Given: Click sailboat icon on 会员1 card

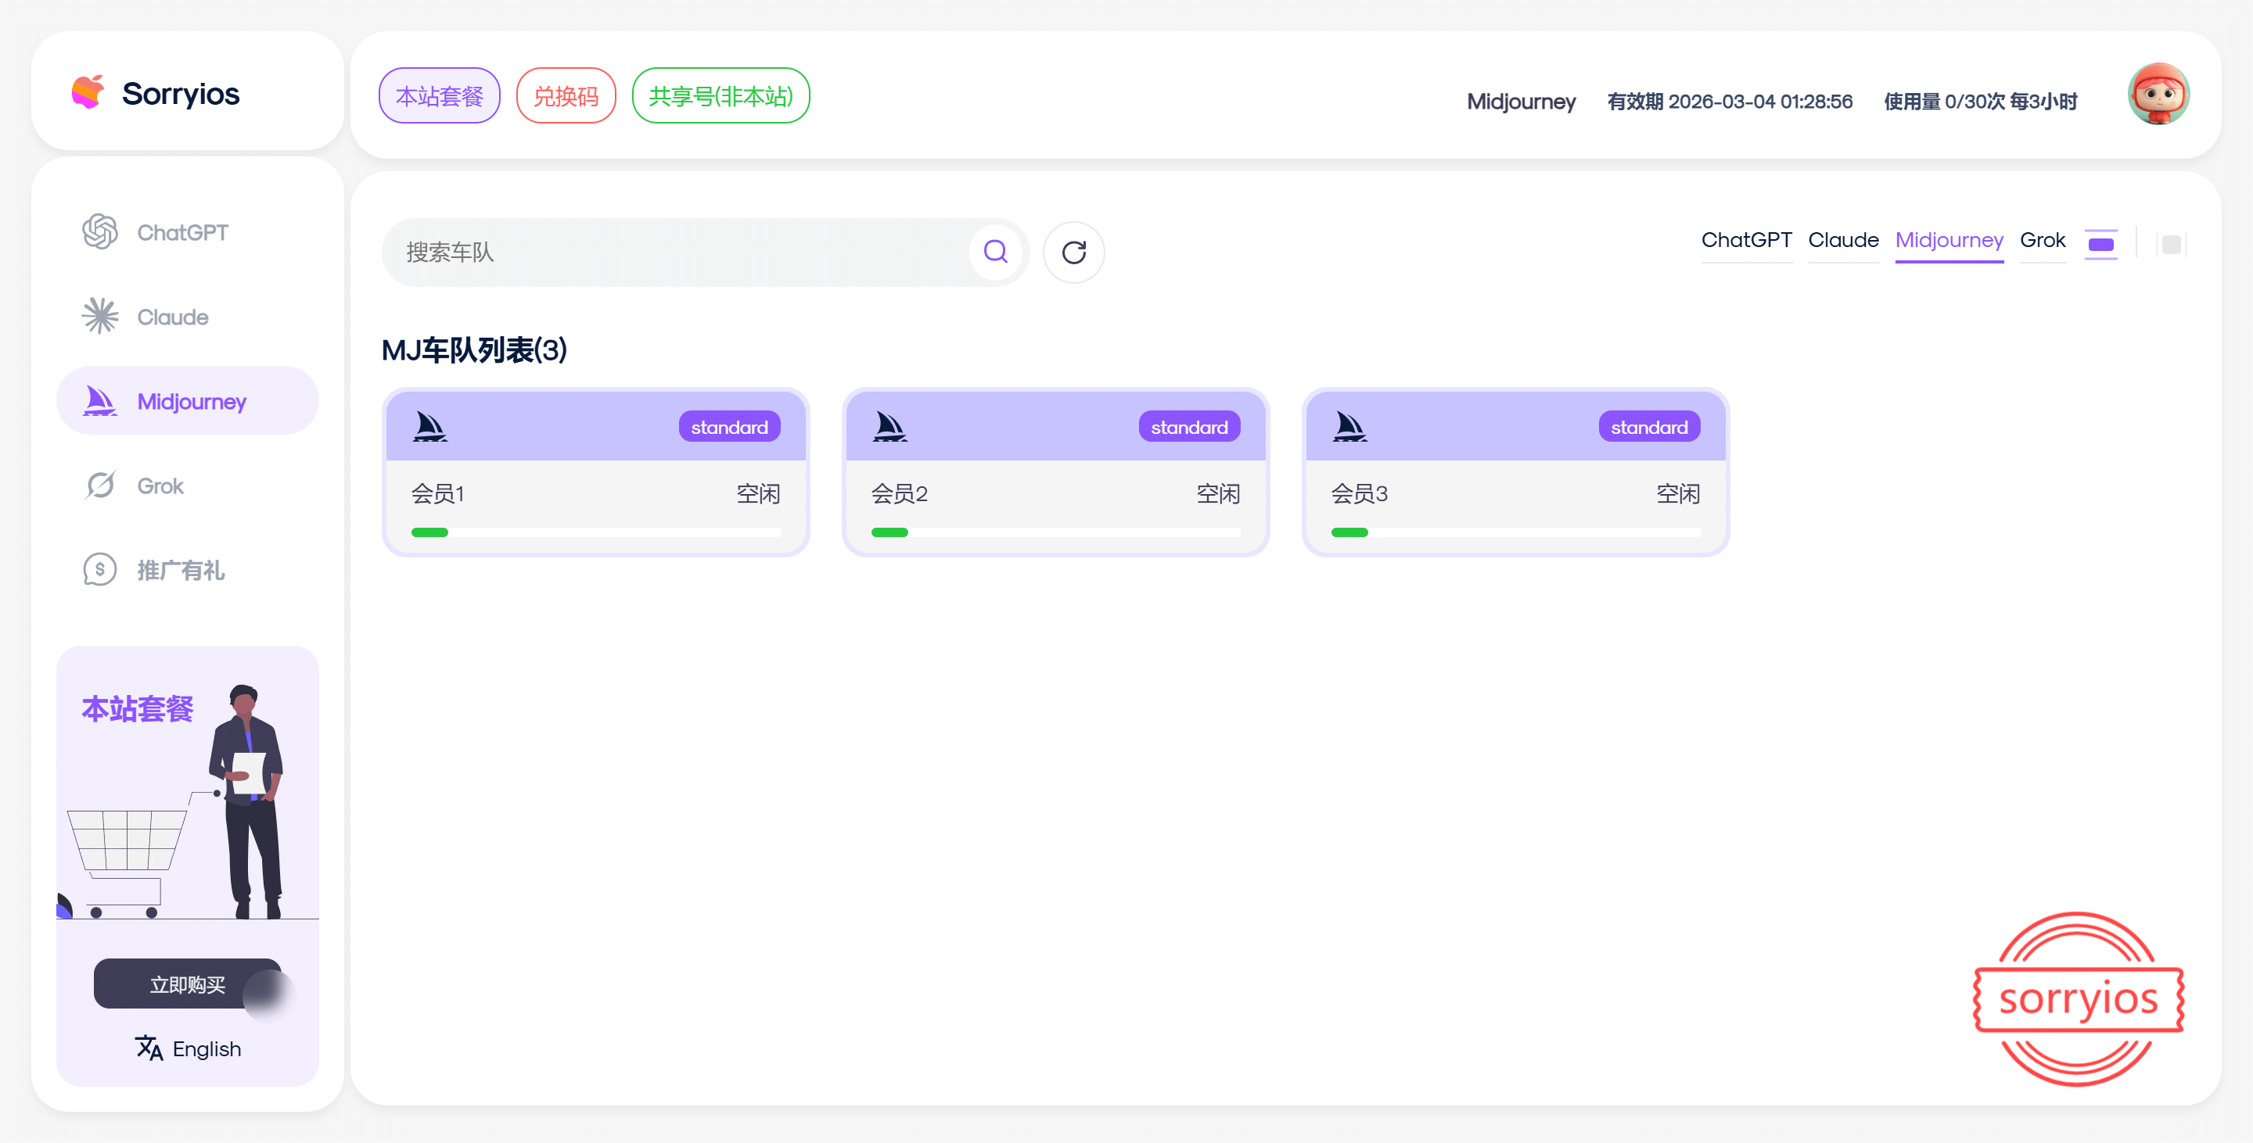Looking at the screenshot, I should pyautogui.click(x=429, y=426).
